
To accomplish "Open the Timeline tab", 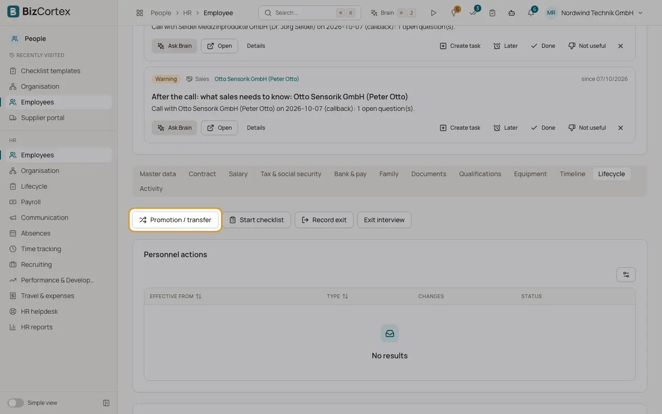I will pyautogui.click(x=572, y=174).
